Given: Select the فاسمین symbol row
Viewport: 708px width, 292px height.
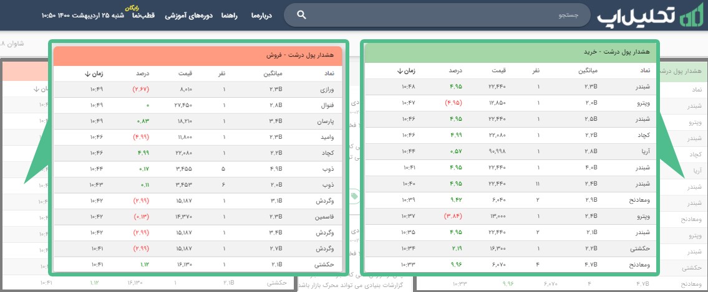Looking at the screenshot, I should click(198, 217).
